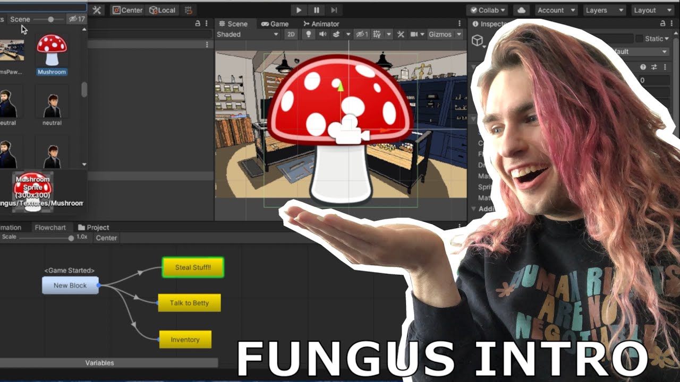Toggle scene effects (skybox/fog) icon
The image size is (680, 382).
click(336, 34)
